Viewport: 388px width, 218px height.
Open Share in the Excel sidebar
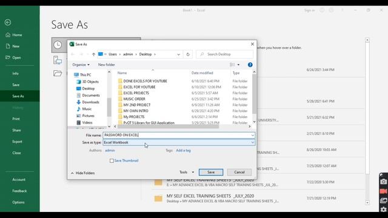pos(16,130)
